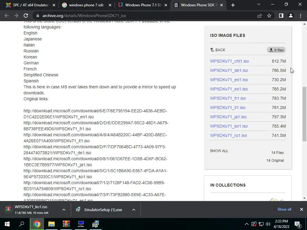Image resolution: width=307 pixels, height=230 pixels.
Task: Click the browser back arrow
Action: 7,16
